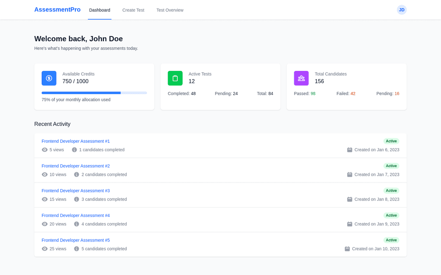Switch to the Create Test tab
Viewport: 441px width, 275px height.
coord(133,10)
